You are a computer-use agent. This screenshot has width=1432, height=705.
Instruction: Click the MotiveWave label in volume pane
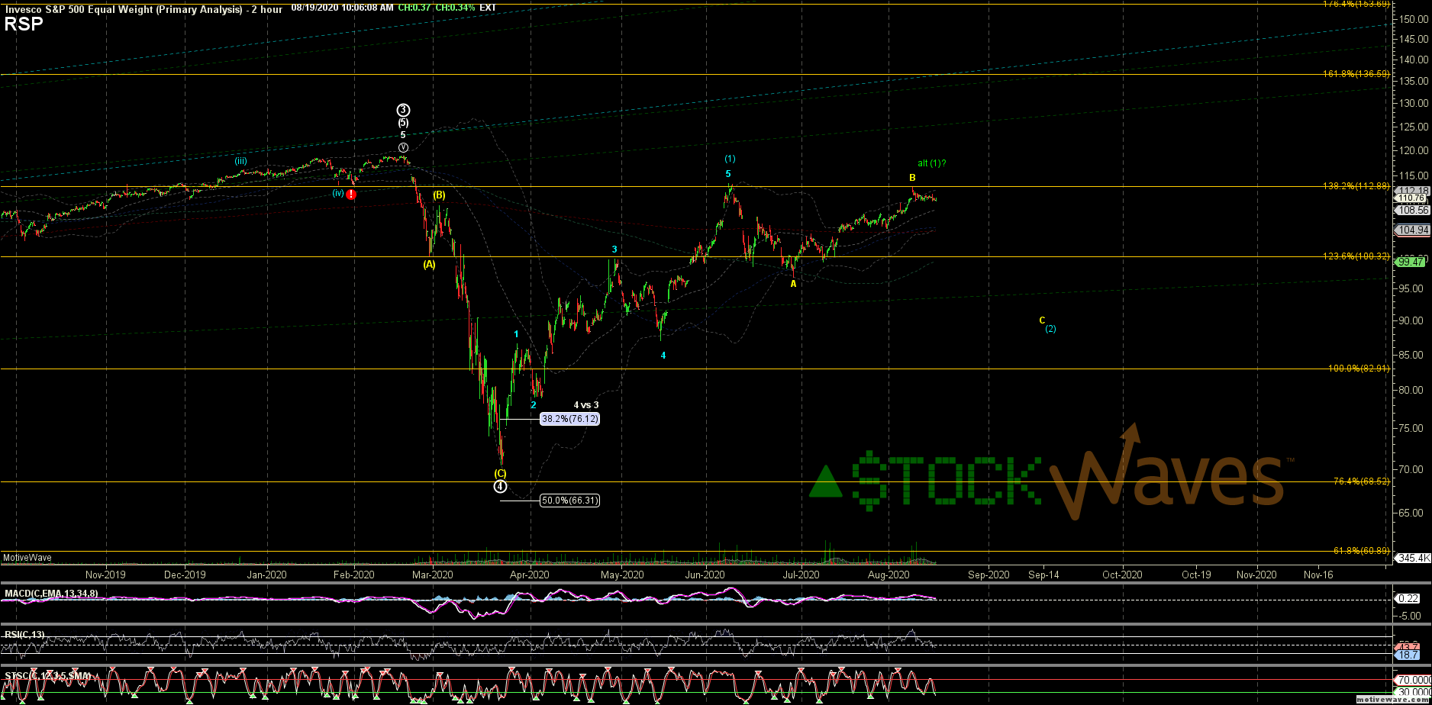(x=27, y=558)
